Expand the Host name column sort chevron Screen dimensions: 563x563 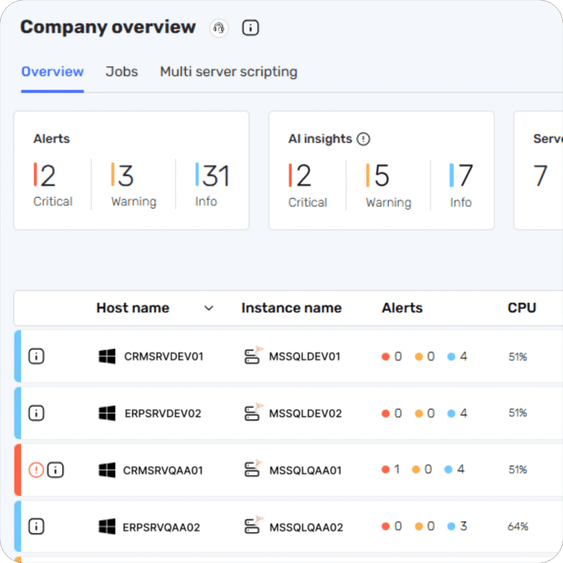point(209,308)
